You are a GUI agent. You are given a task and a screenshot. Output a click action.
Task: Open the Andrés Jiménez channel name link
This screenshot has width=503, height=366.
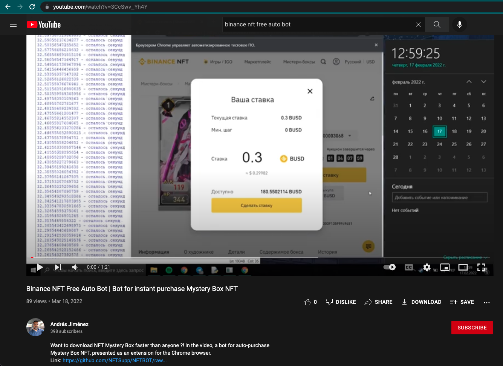click(x=69, y=324)
